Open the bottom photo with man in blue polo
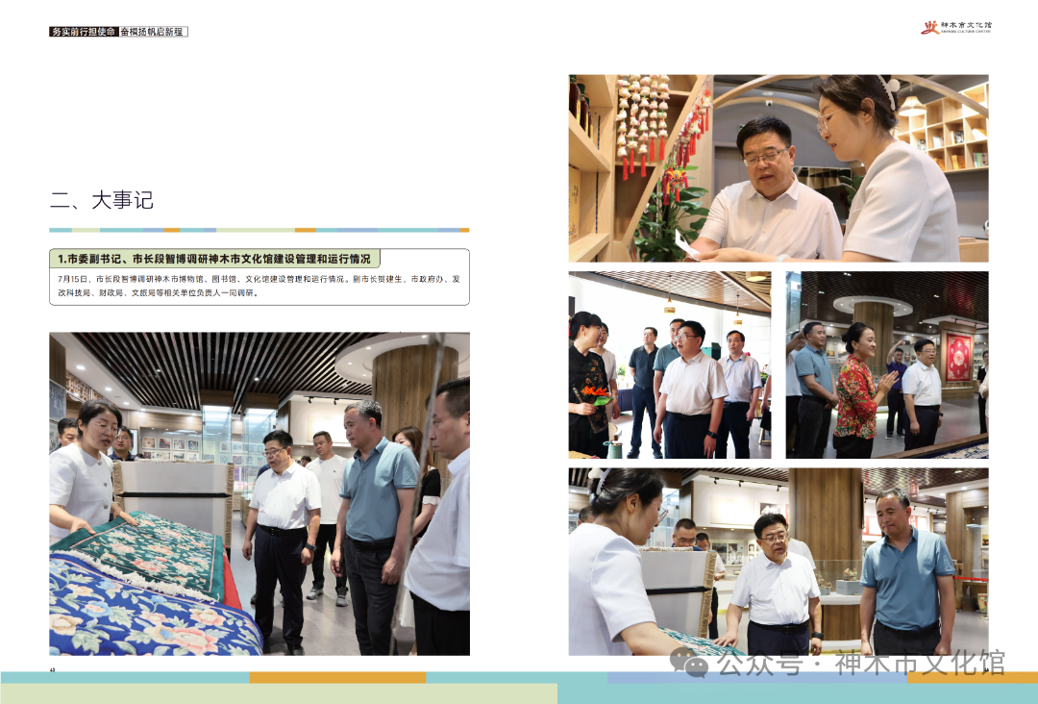This screenshot has height=704, width=1038. (x=778, y=562)
